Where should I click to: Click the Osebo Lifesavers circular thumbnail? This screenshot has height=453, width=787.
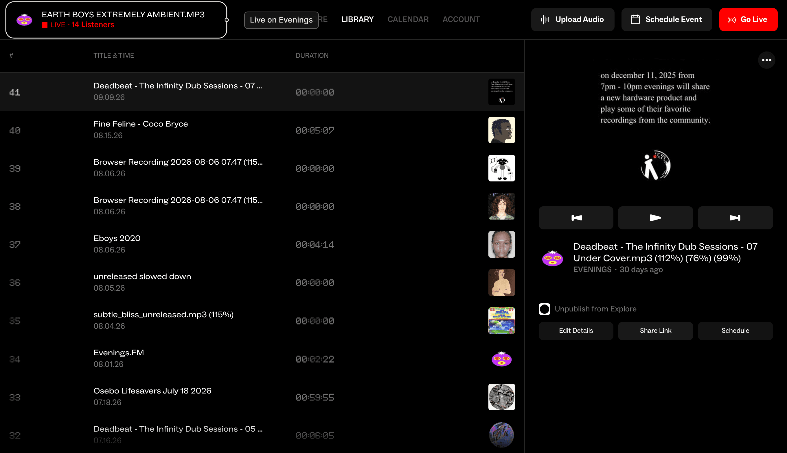tap(501, 397)
